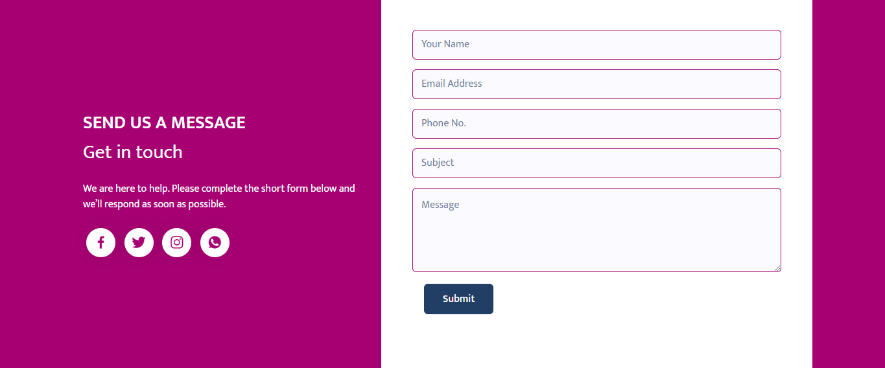The height and width of the screenshot is (368, 885).
Task: Click the "Message" placeholder text
Action: (x=440, y=205)
